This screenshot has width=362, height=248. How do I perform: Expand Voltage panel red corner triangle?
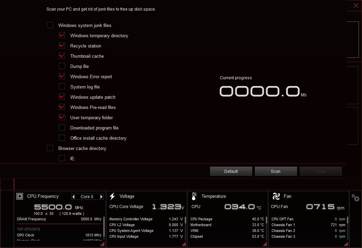click(x=184, y=244)
